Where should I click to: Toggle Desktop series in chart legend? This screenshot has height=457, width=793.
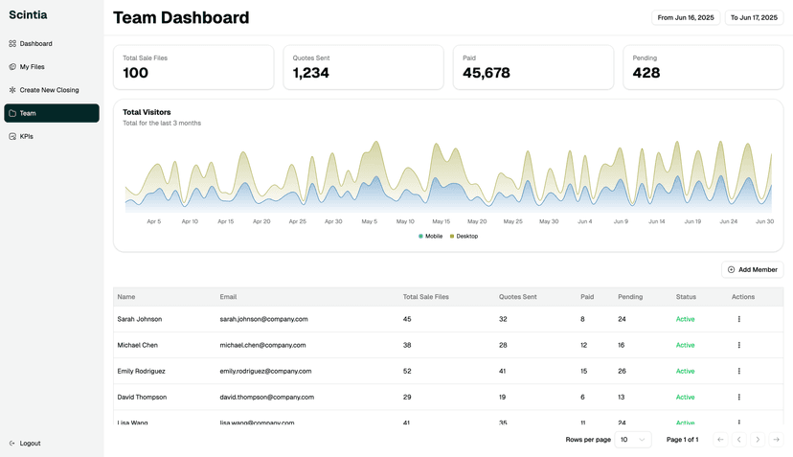(464, 236)
